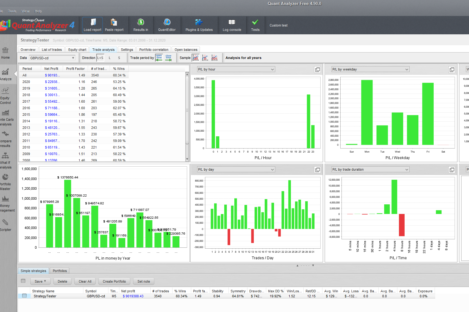Click the Load report toolbar icon
The image size is (469, 312).
(92, 25)
